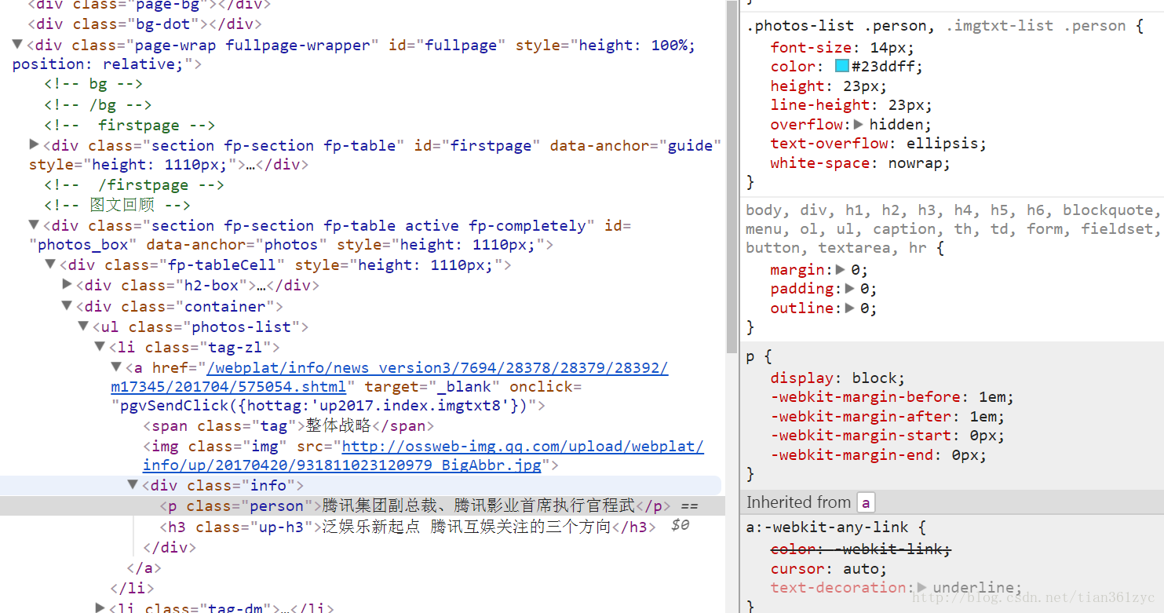
Task: Click the body, div, h1 selector list
Action: click(x=954, y=229)
